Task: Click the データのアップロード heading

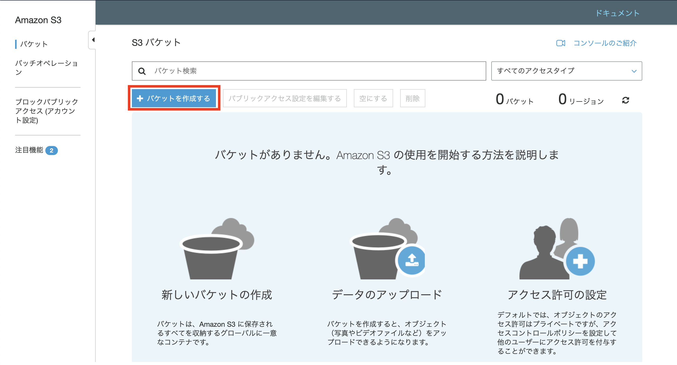Action: tap(387, 295)
